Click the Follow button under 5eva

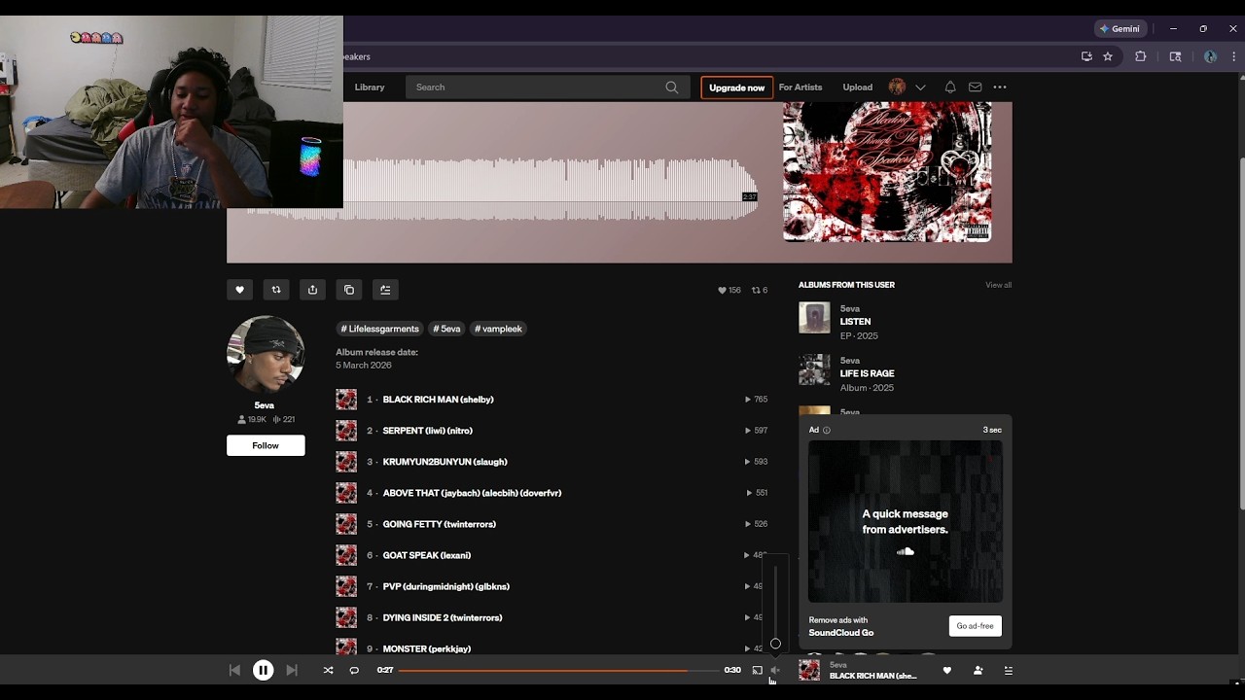(x=266, y=445)
